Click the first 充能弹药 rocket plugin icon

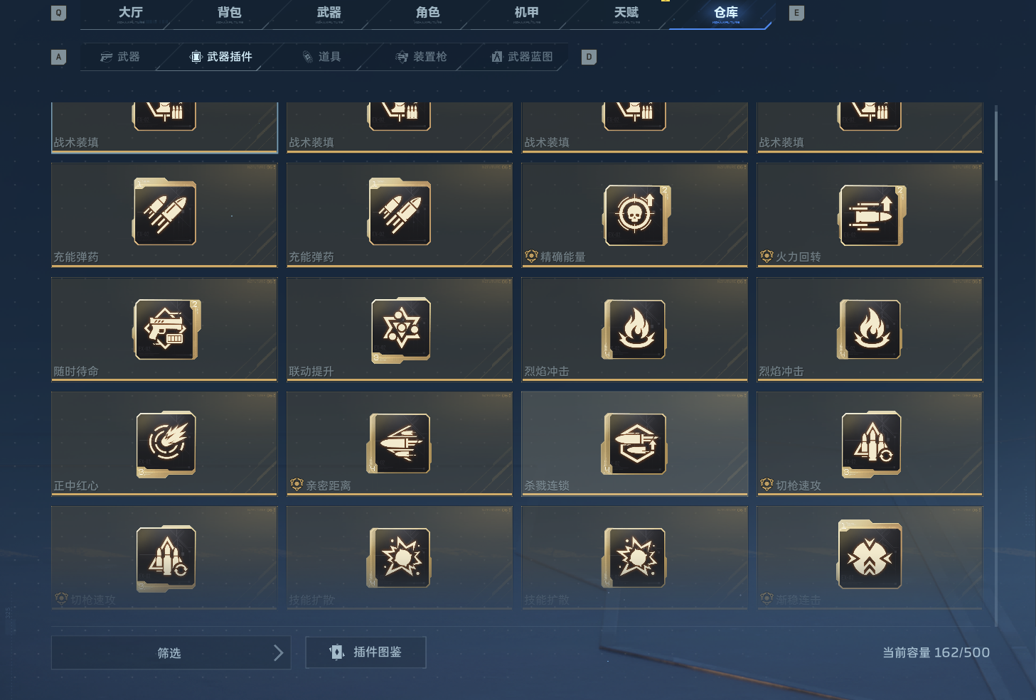click(x=164, y=212)
